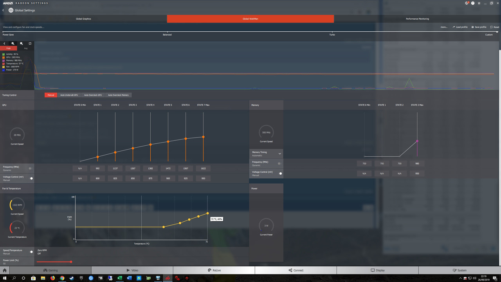Open the Cortana circle on the taskbar
This screenshot has height=282, width=501.
(23, 278)
